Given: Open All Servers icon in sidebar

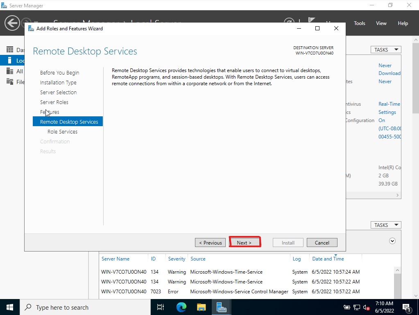Looking at the screenshot, I should coord(9,71).
